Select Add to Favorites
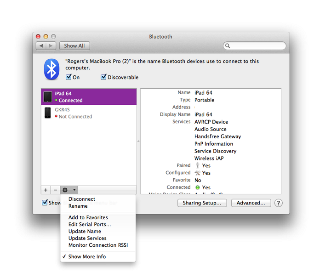 [98, 217]
